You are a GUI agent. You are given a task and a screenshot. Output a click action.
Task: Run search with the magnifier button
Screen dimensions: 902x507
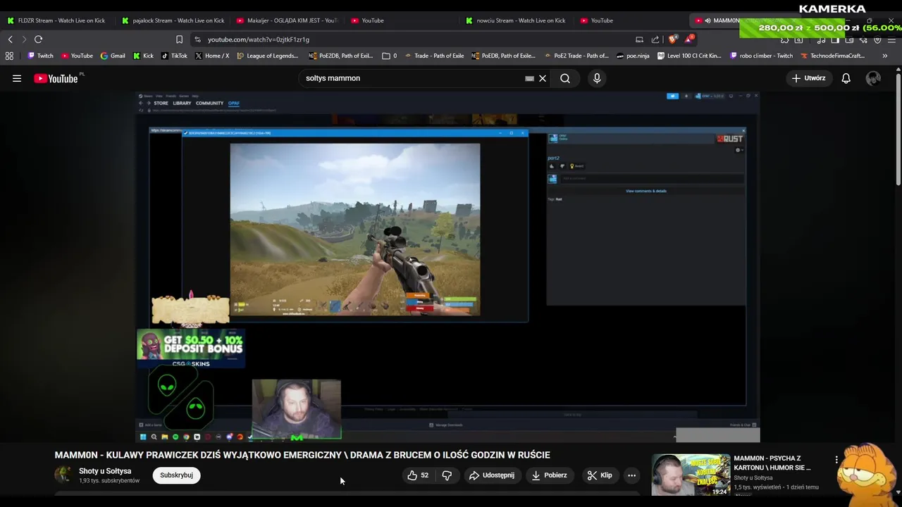[x=565, y=78]
